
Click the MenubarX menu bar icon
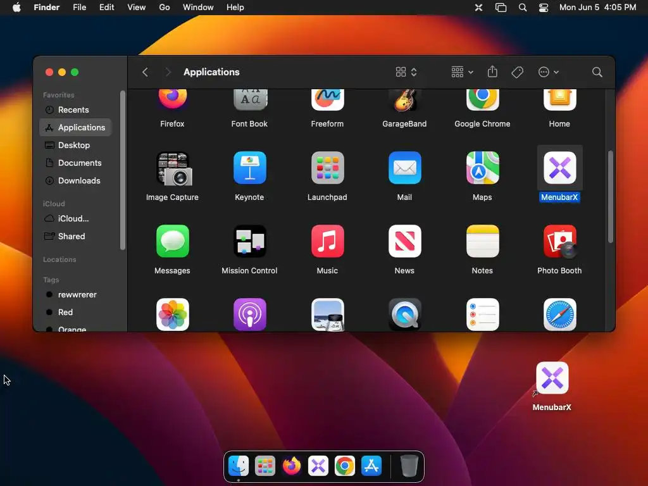[x=478, y=8]
